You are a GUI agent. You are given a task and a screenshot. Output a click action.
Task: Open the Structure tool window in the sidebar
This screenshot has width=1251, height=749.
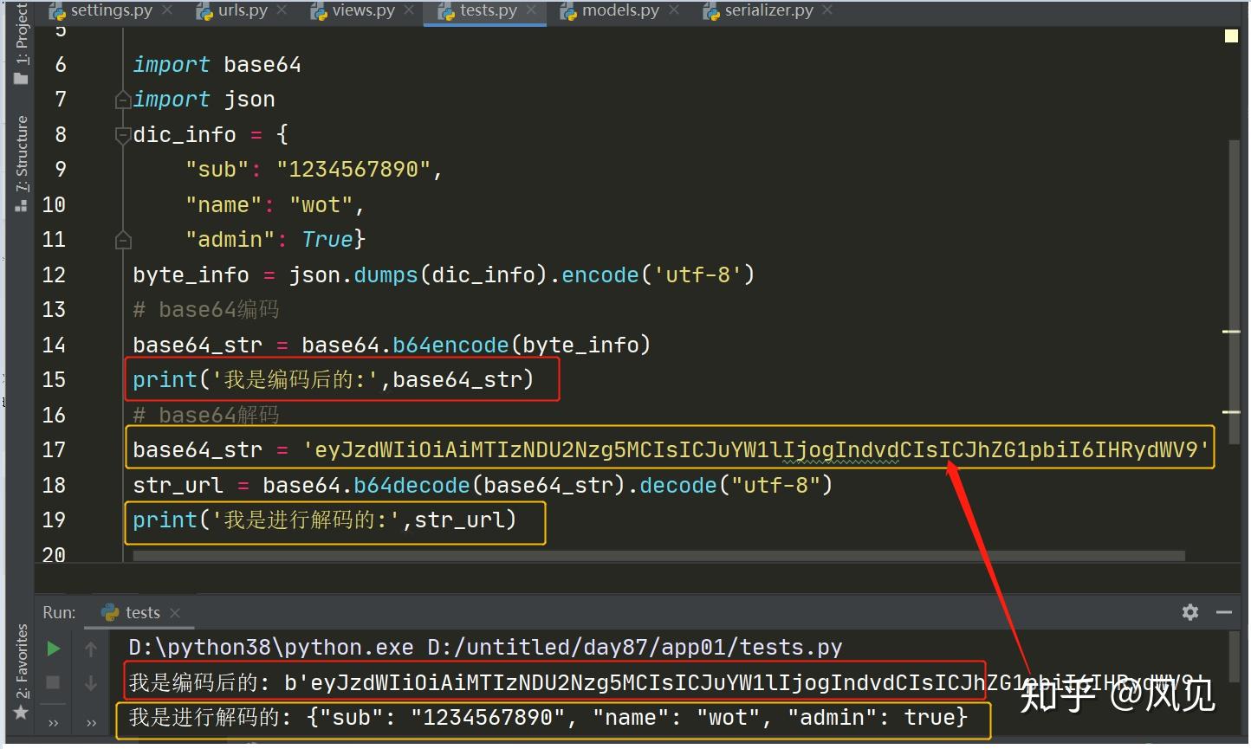22,164
